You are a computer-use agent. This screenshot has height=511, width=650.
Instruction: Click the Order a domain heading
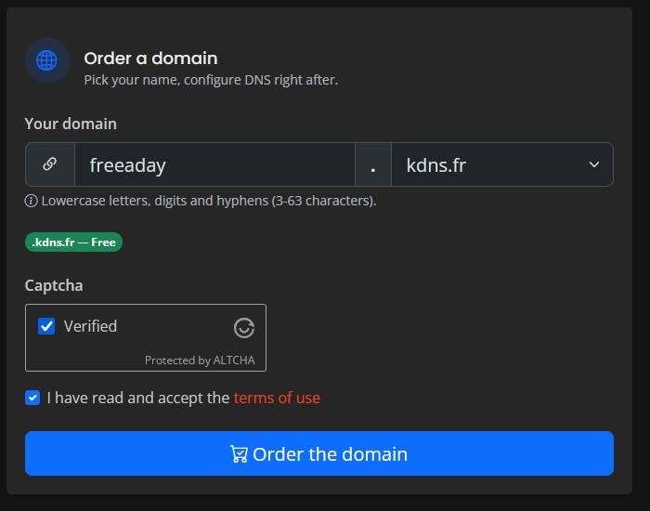point(150,59)
